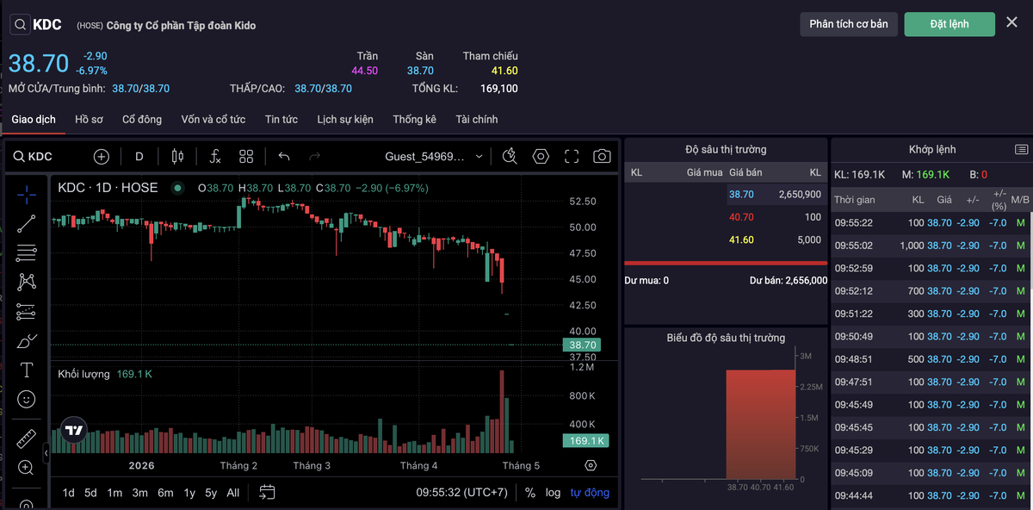Open the indicators fx menu
The image size is (1033, 510).
coord(214,156)
